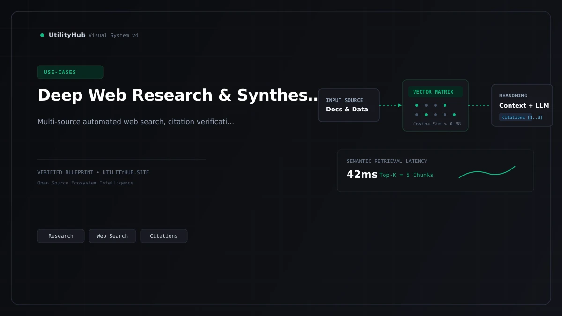The height and width of the screenshot is (316, 562).
Task: Click the Multi-source automated web search subtitle
Action: (x=136, y=122)
